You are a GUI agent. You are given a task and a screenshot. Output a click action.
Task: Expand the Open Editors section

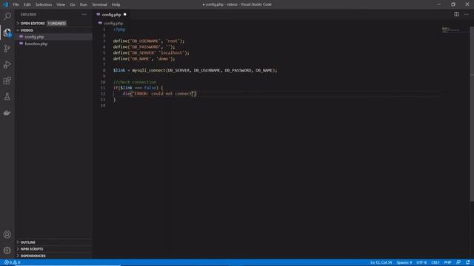[x=33, y=23]
